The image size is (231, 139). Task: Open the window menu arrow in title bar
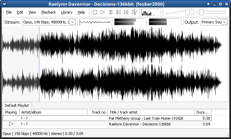pos(4,4)
